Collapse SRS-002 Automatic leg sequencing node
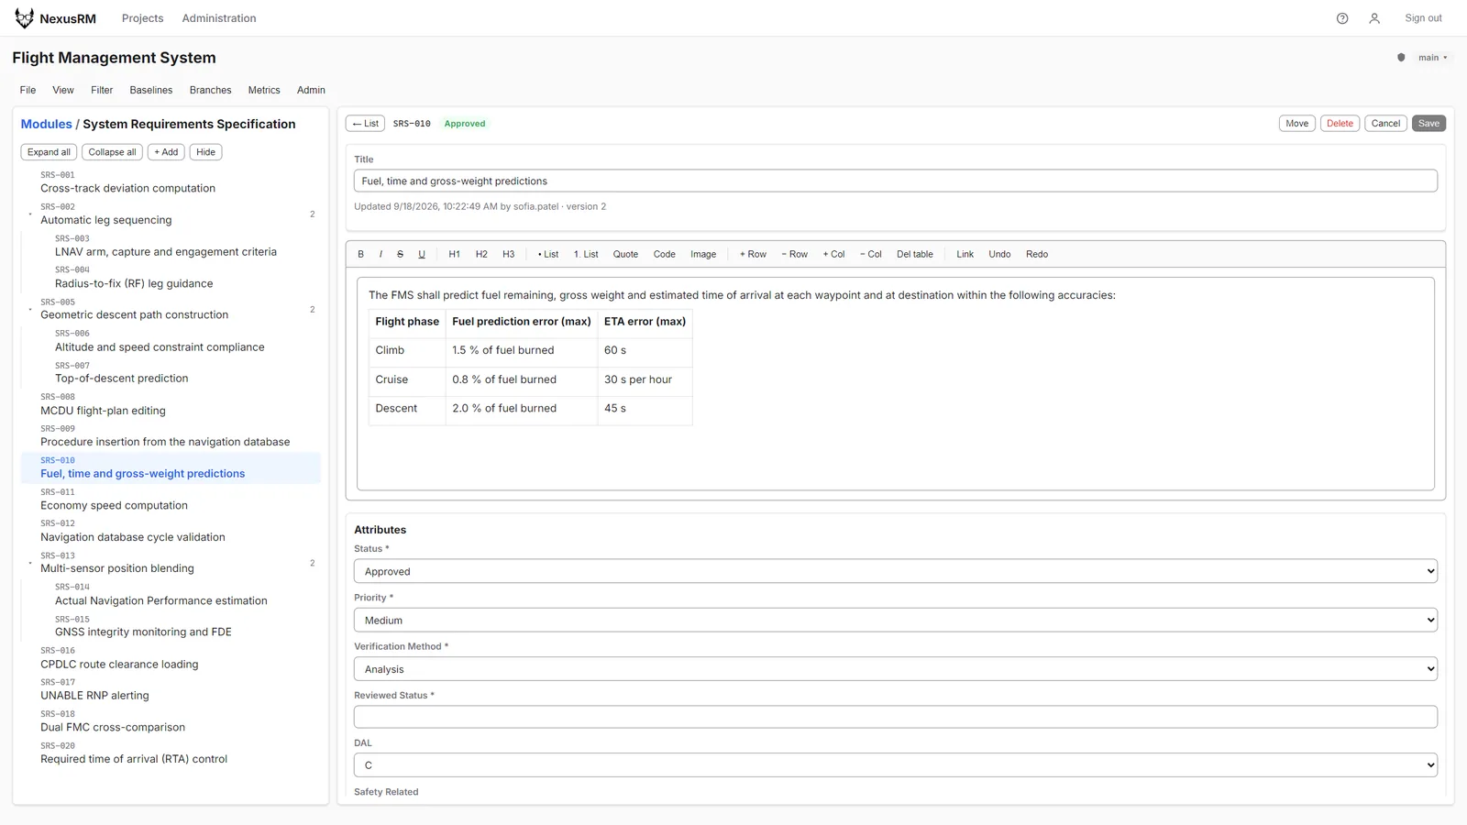Image resolution: width=1467 pixels, height=825 pixels. coord(30,214)
